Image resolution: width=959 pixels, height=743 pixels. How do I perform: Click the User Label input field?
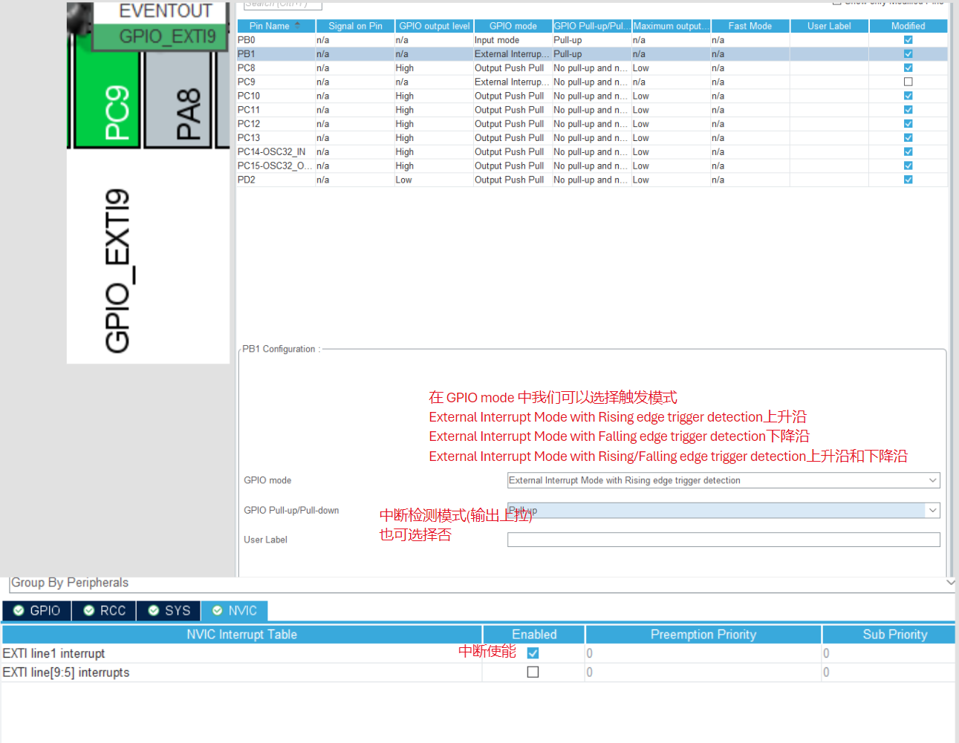[723, 540]
